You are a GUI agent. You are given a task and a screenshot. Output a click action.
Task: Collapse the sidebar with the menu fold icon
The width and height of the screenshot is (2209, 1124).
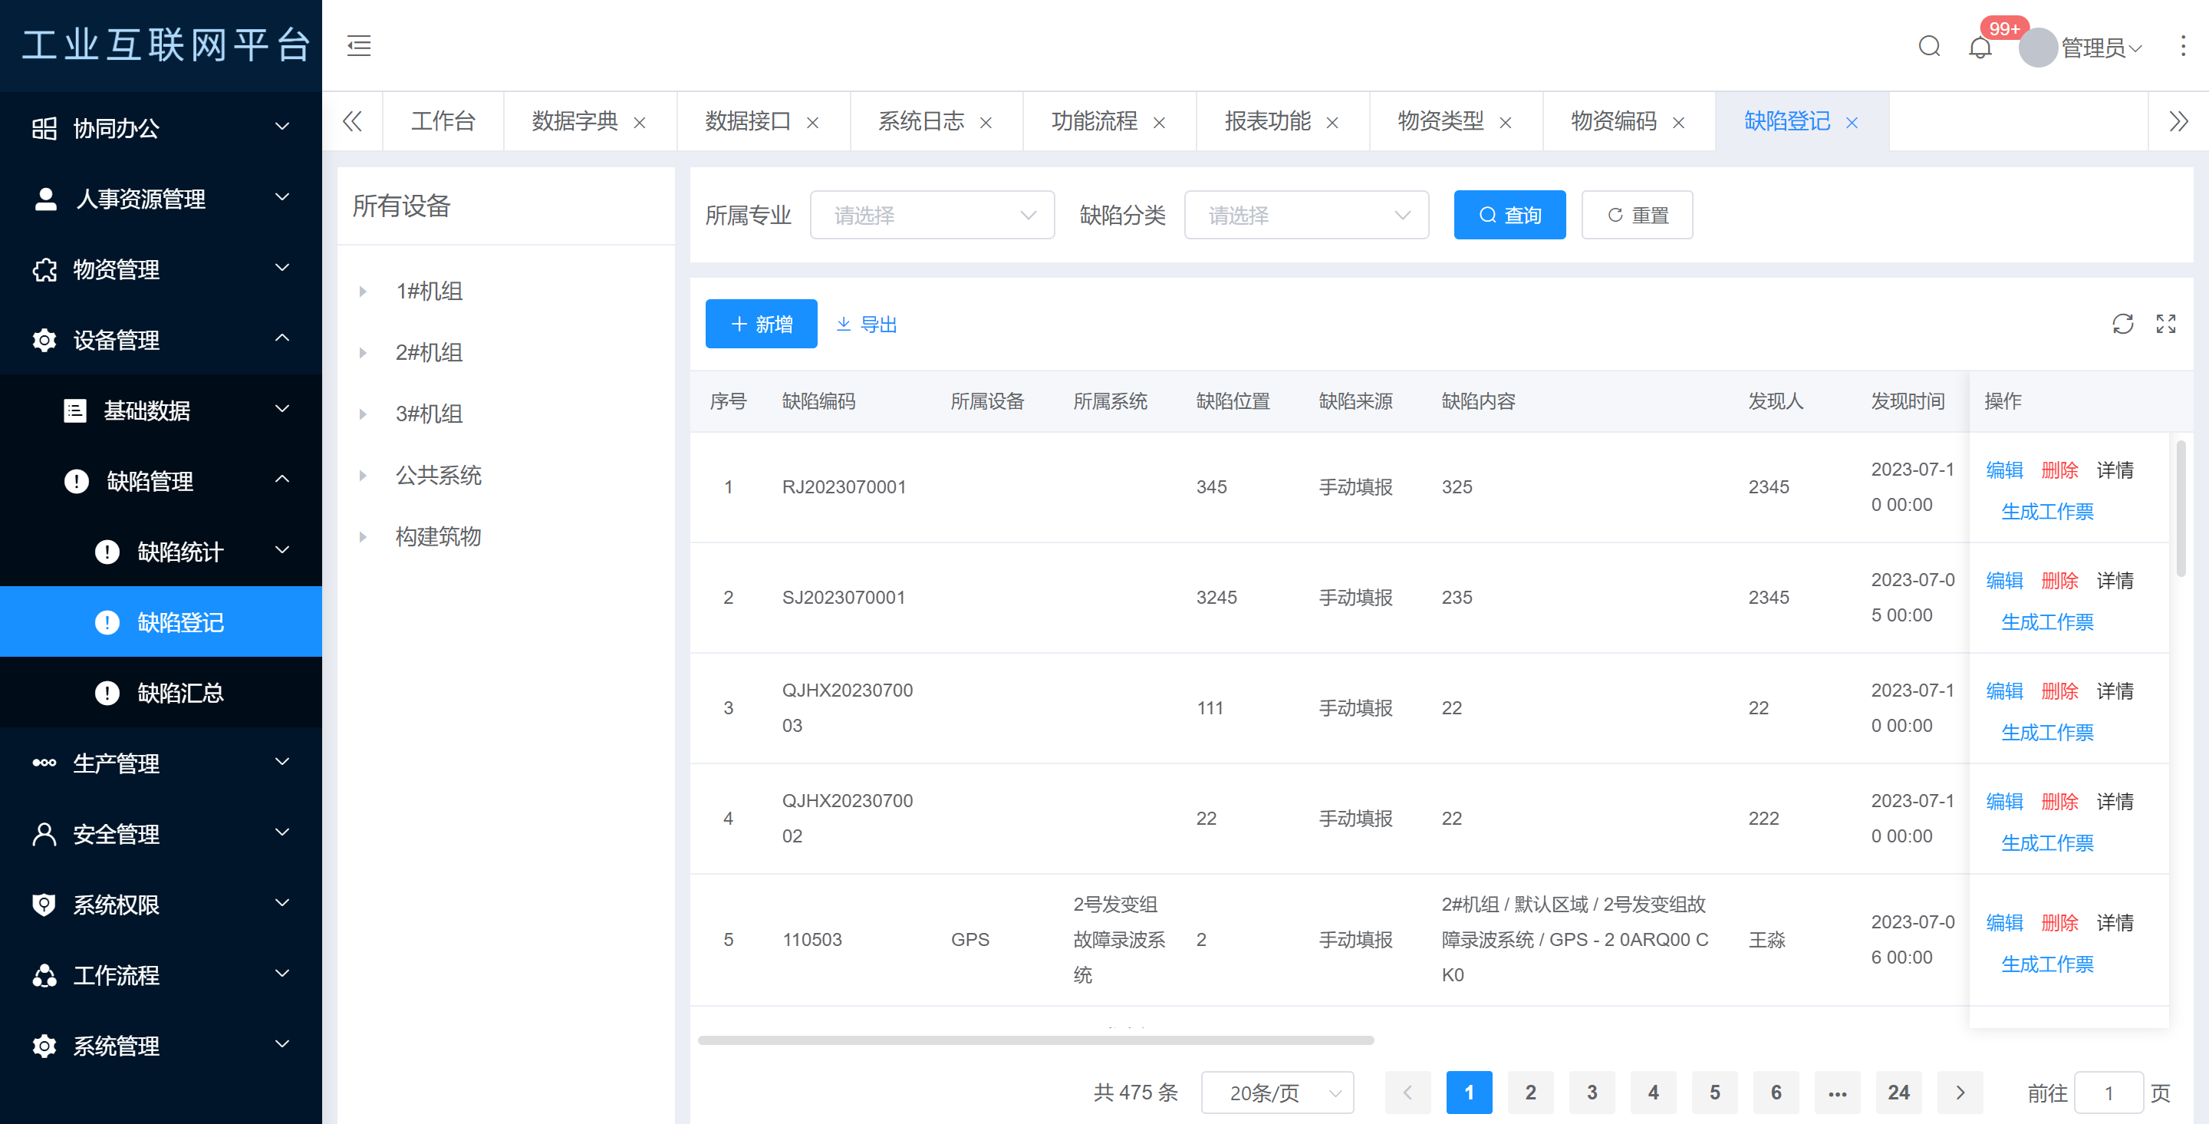coord(358,45)
